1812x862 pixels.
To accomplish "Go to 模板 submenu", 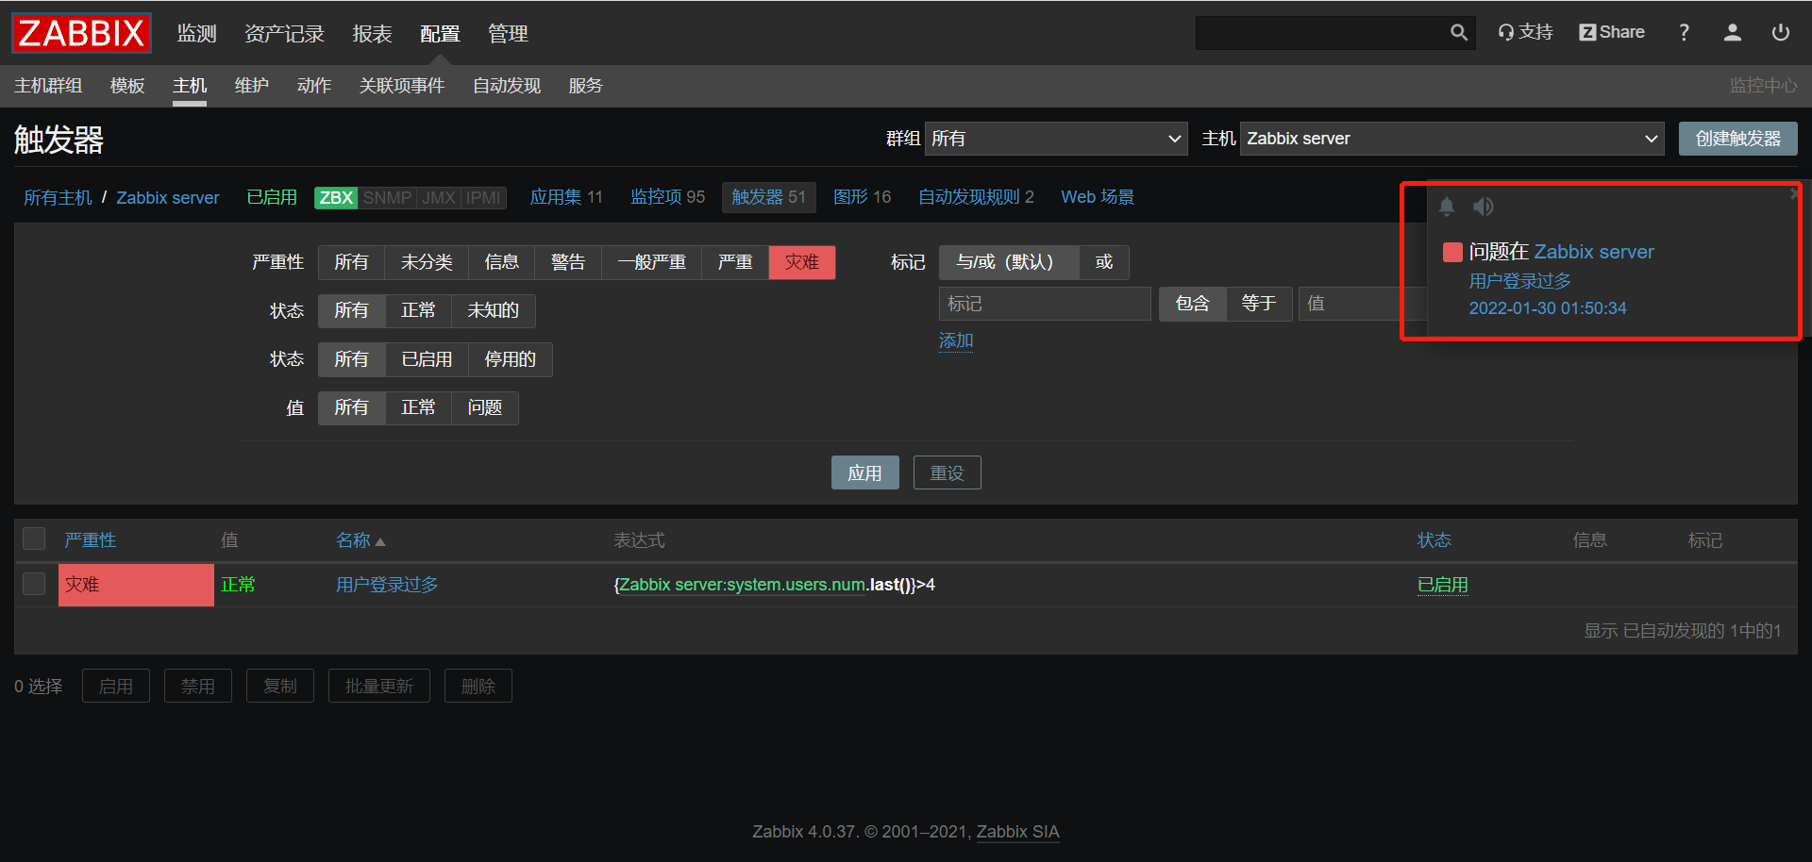I will (x=127, y=86).
